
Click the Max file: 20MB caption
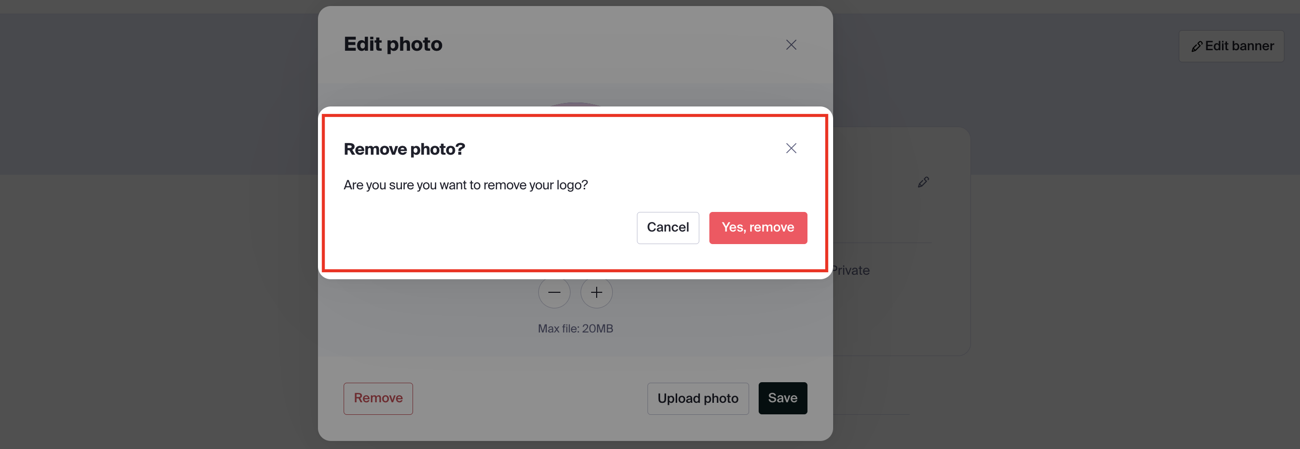(576, 328)
